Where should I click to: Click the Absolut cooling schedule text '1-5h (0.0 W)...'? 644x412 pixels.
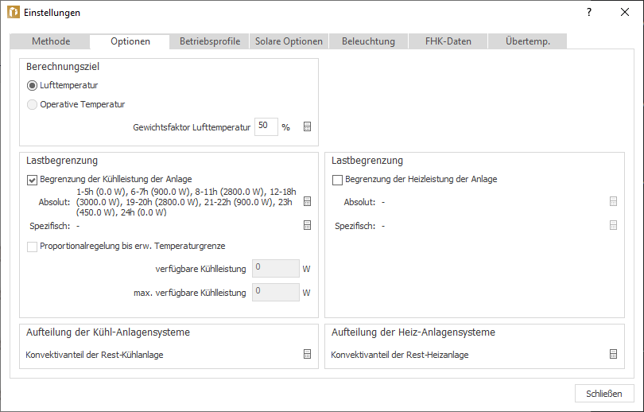[187, 202]
